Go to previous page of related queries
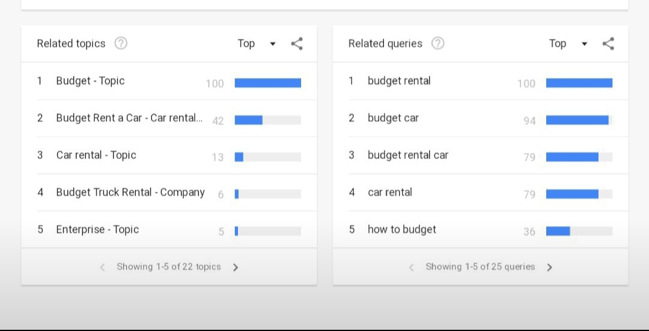Viewport: 649px width, 331px height. (x=411, y=267)
